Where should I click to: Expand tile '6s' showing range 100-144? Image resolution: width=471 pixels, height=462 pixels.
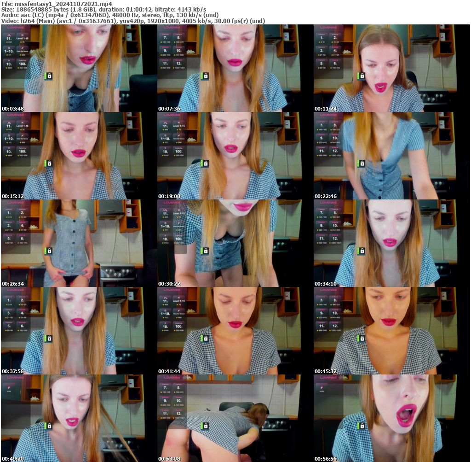tap(334, 64)
